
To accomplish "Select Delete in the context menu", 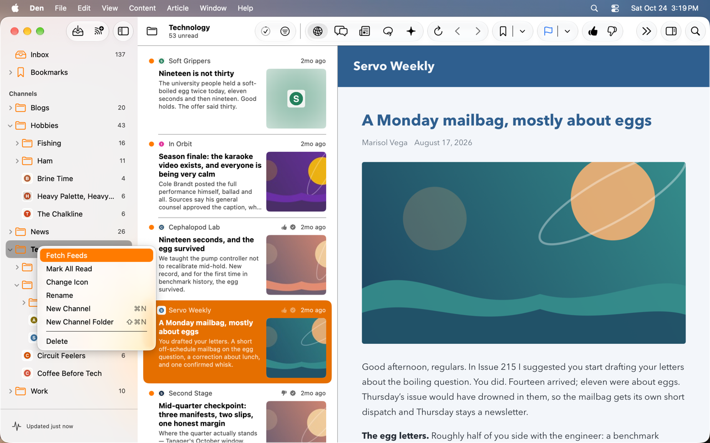I will [97, 341].
